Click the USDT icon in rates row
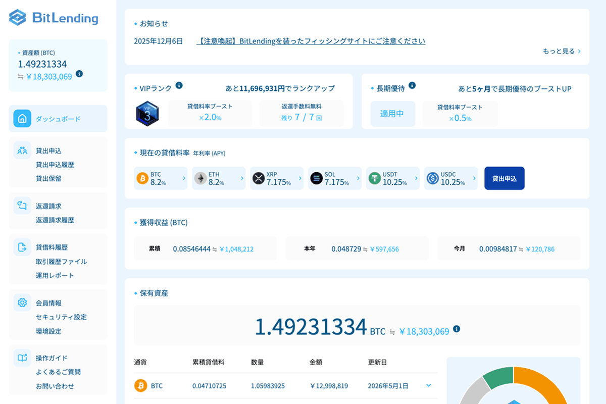Image resolution: width=606 pixels, height=404 pixels. coord(374,178)
